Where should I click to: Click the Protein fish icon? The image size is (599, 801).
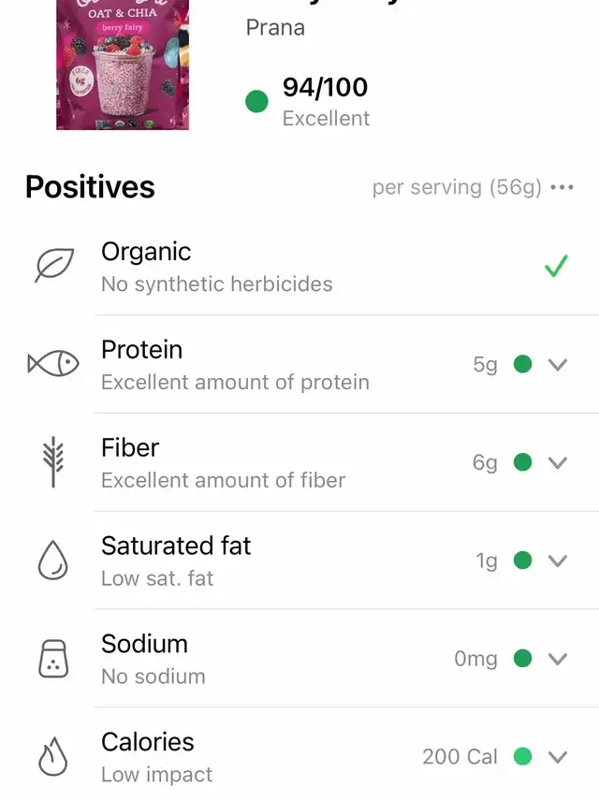click(53, 364)
